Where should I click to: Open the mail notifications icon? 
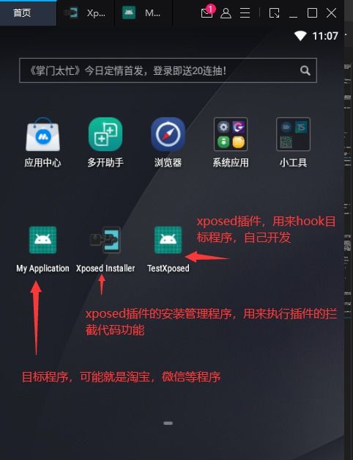pyautogui.click(x=207, y=12)
